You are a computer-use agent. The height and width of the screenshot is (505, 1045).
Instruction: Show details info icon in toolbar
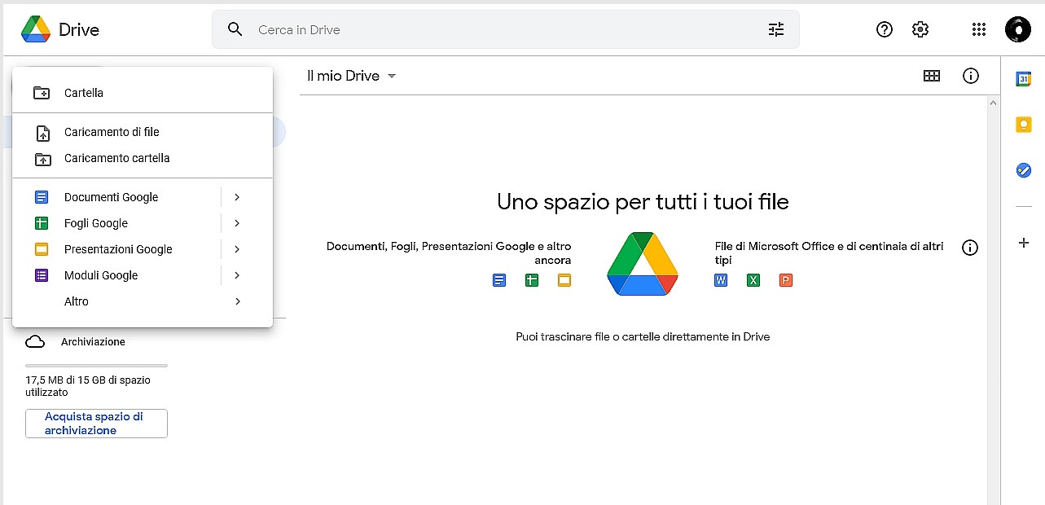tap(971, 76)
